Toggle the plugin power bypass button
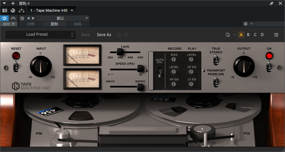Image resolution: width=285 pixels, height=152 pixels. coord(5,18)
